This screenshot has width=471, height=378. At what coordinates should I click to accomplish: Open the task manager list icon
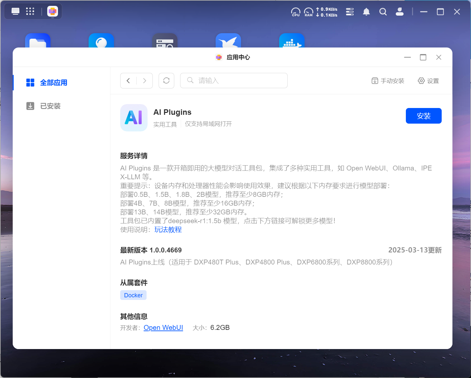click(350, 12)
